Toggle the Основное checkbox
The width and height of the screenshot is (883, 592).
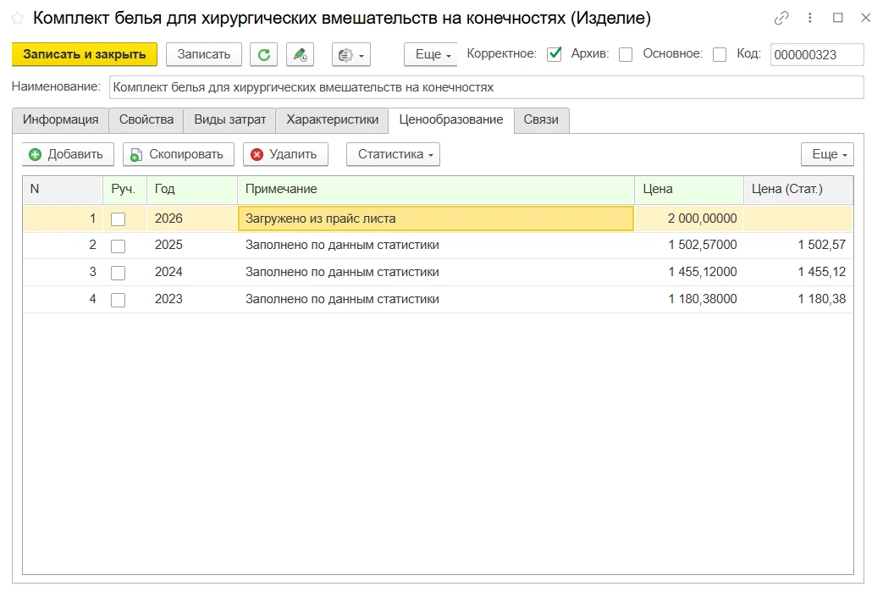coord(719,55)
